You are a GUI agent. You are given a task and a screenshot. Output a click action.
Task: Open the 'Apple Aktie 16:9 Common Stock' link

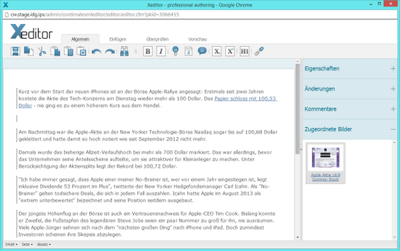(x=325, y=177)
